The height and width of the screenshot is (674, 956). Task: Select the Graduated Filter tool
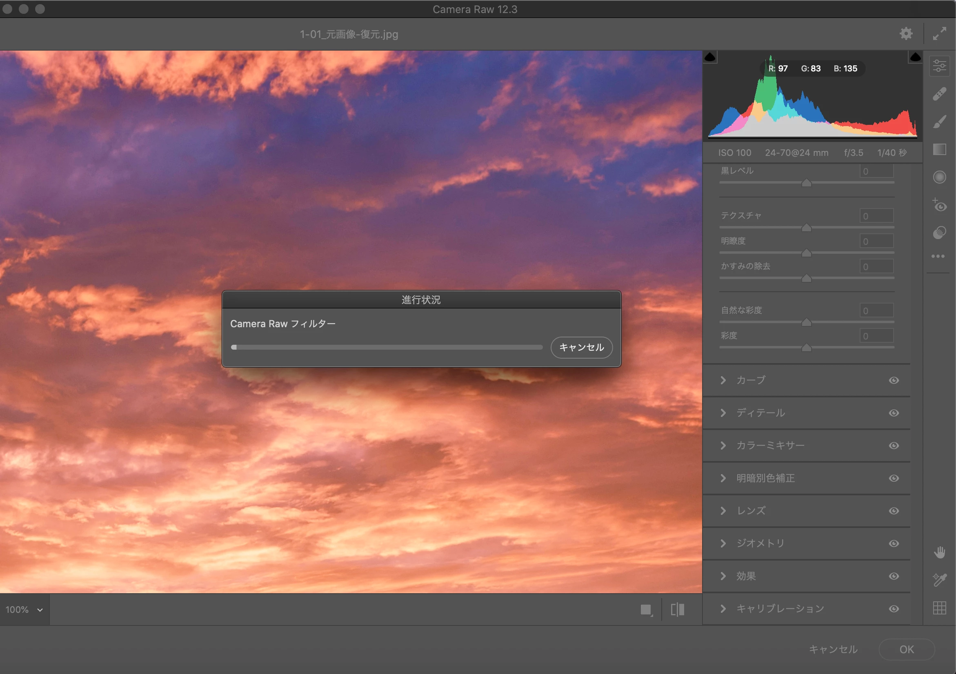(939, 149)
